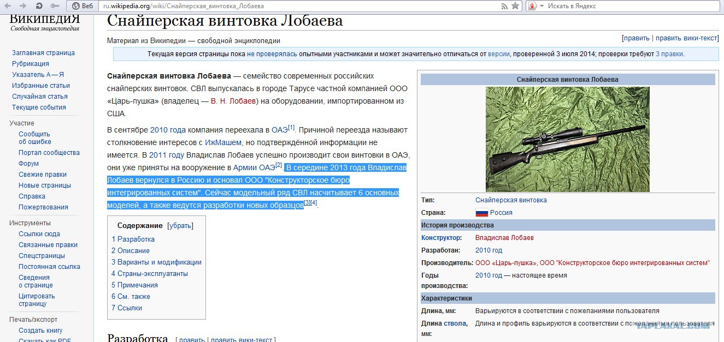Click the Yandex search input field

coord(632,6)
